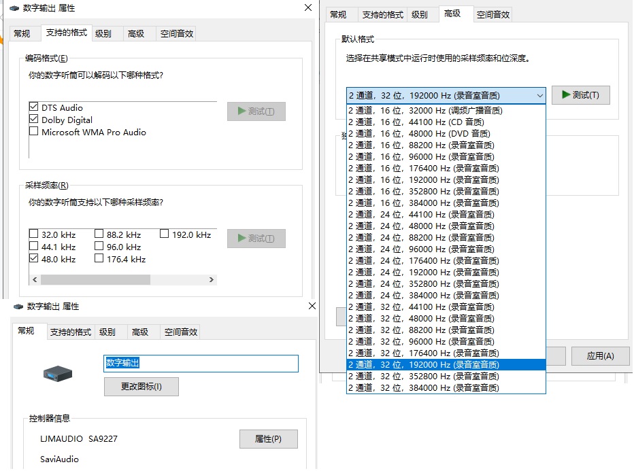Open 空间音效 tab in top-left window
Image resolution: width=634 pixels, height=471 pixels.
point(177,33)
